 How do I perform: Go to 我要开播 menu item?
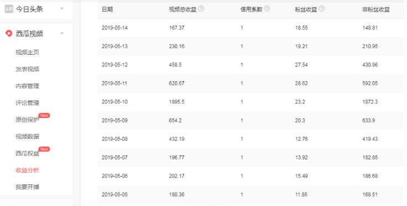coord(27,187)
